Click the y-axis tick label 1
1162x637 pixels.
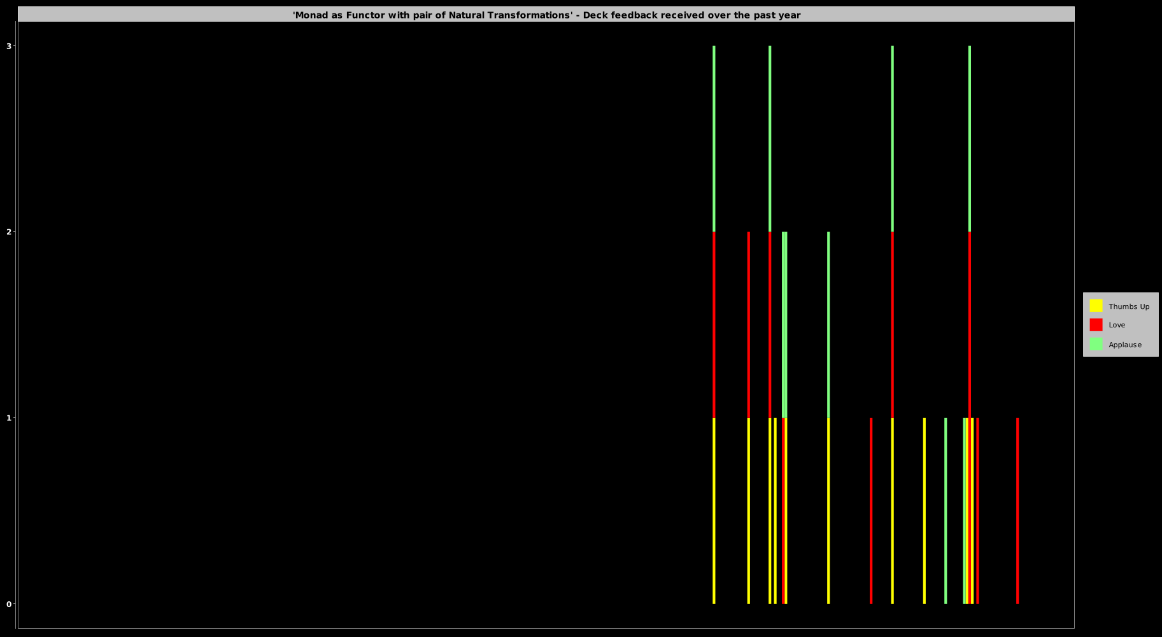pyautogui.click(x=9, y=418)
